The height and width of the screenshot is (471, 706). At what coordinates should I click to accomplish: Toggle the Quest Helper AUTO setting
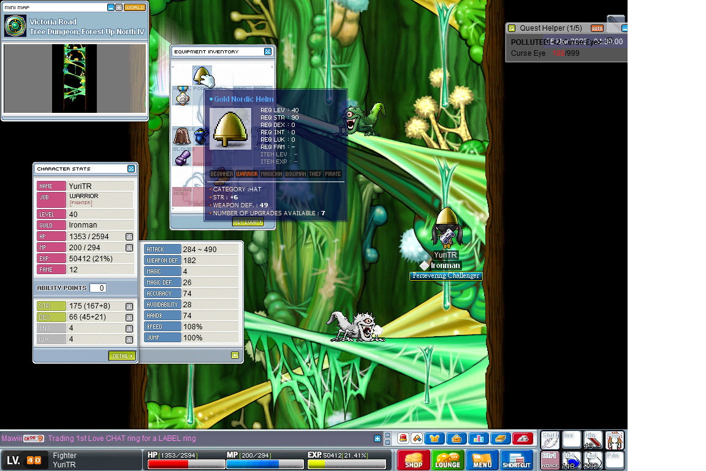596,28
